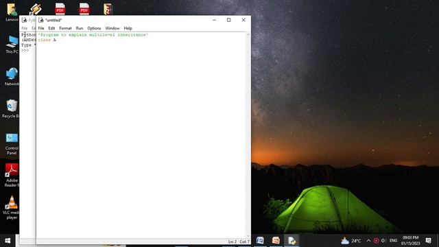The width and height of the screenshot is (439, 247).
Task: Select the Control Panel desktop icon
Action: point(12,144)
